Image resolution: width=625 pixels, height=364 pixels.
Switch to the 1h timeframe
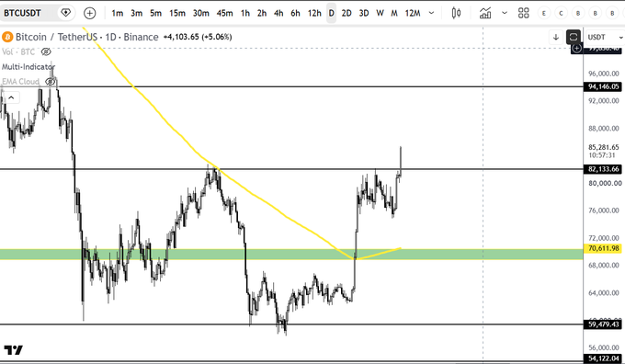click(x=245, y=13)
